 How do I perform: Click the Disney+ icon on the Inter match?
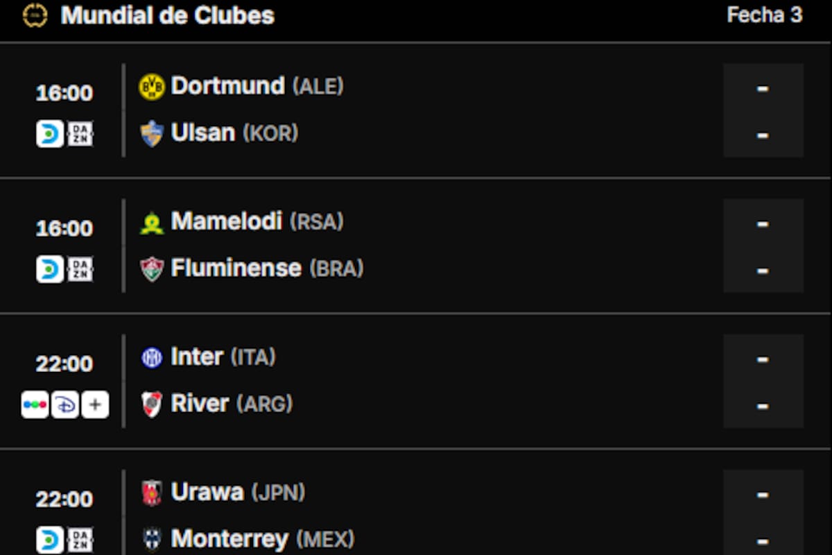coord(64,404)
